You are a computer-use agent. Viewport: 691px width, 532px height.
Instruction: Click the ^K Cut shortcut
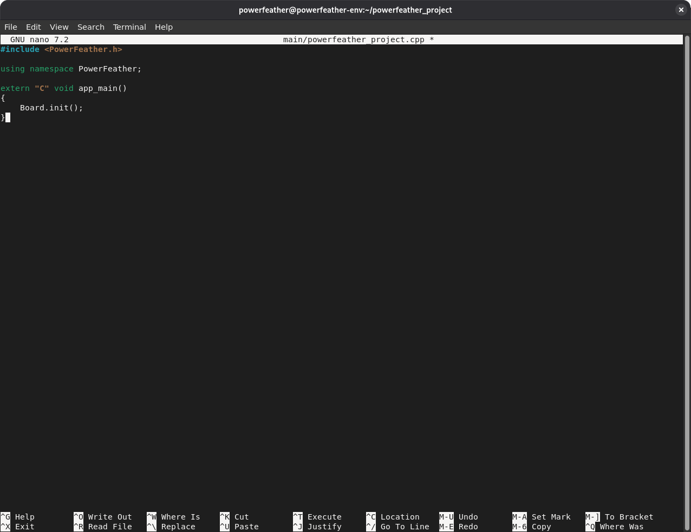[x=234, y=517]
